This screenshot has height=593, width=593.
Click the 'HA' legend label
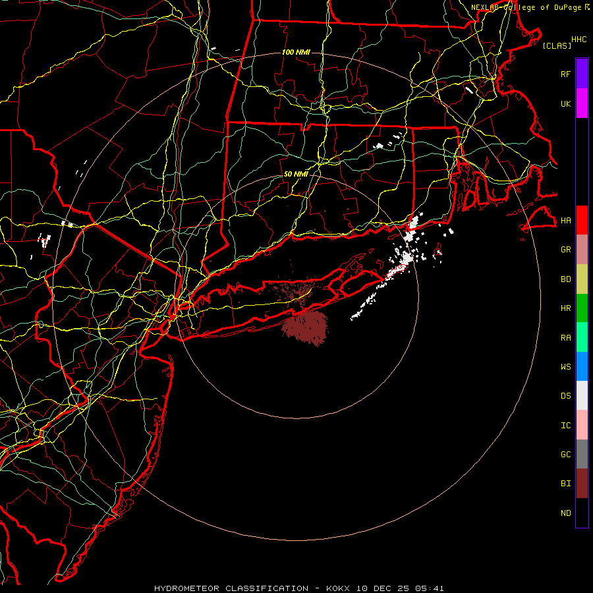pos(565,221)
